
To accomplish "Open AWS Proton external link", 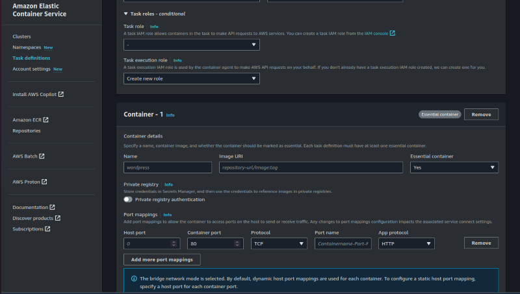I will (30, 182).
